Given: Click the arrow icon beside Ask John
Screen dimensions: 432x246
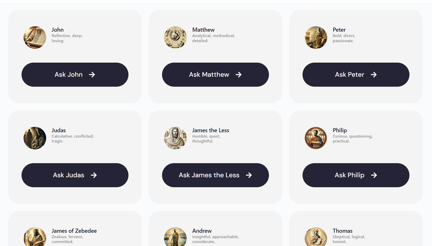Looking at the screenshot, I should click(x=92, y=75).
